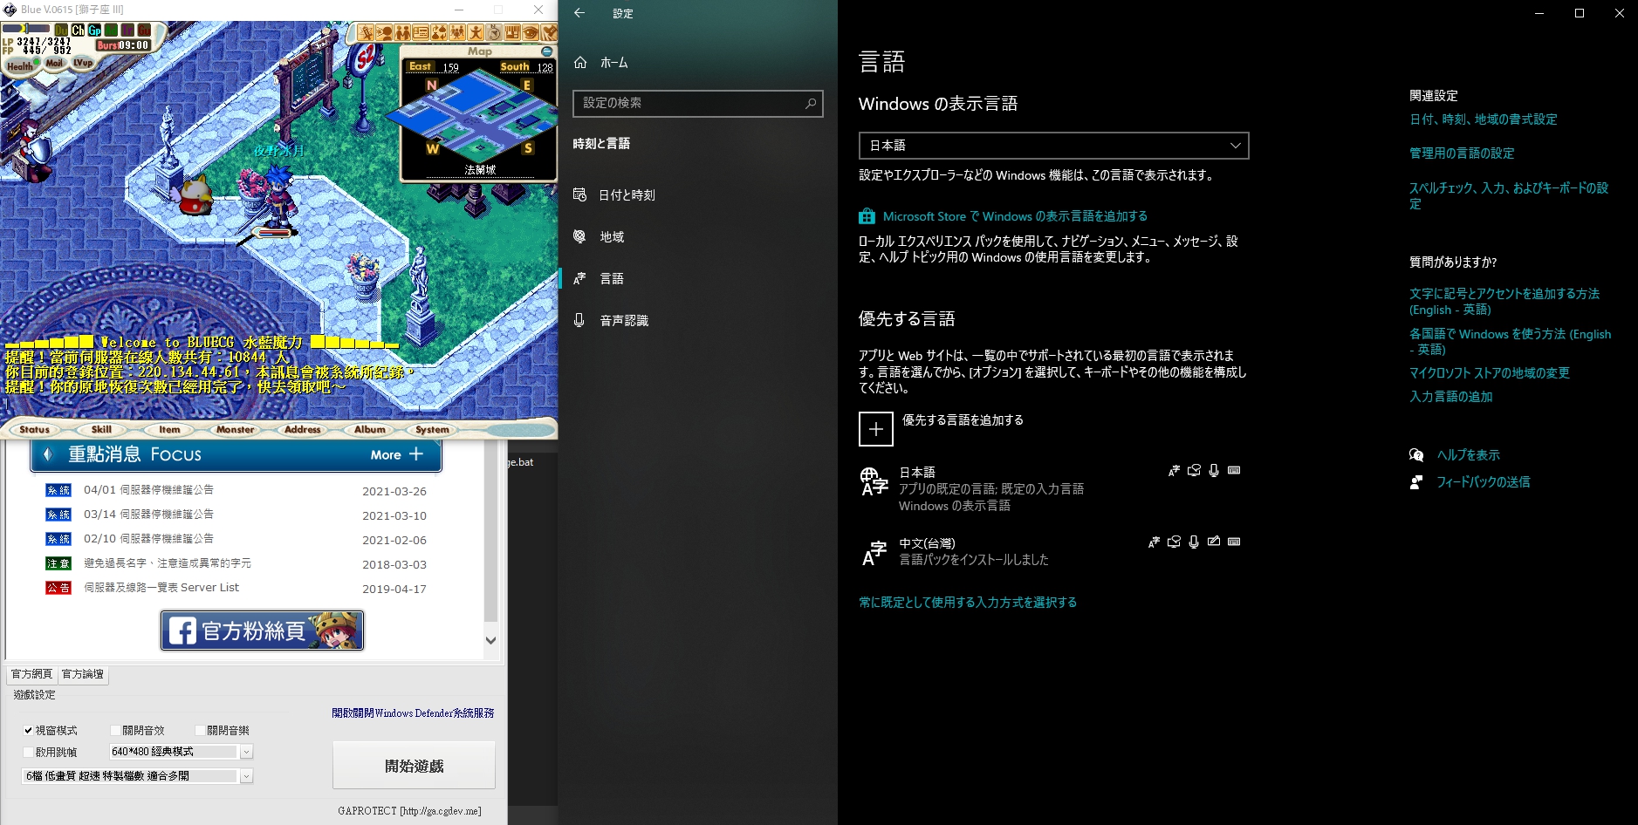This screenshot has height=825, width=1638.
Task: Toggle the 視窗模式 checkbox
Action: click(28, 731)
